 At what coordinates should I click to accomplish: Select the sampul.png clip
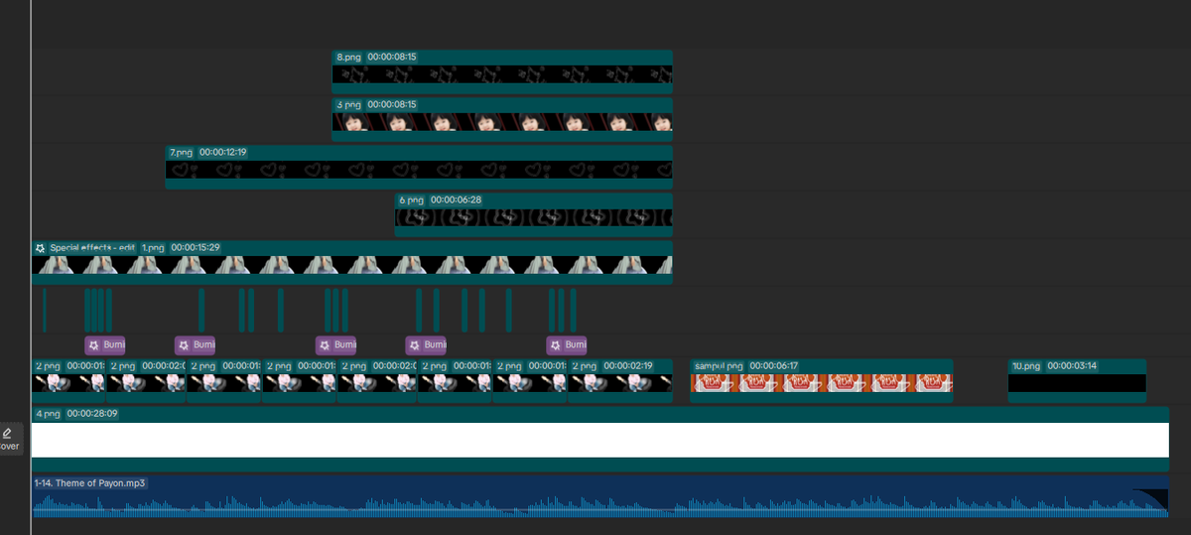[822, 381]
